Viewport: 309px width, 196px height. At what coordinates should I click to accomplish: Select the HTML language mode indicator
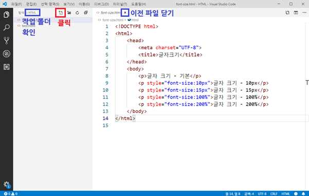click(285, 194)
